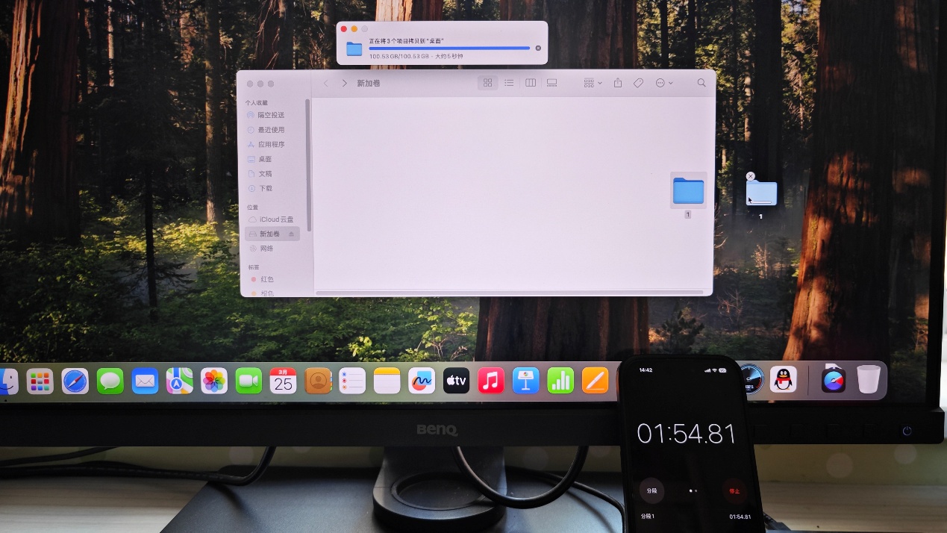Cancel the file copy operation
This screenshot has width=947, height=533.
coord(538,48)
